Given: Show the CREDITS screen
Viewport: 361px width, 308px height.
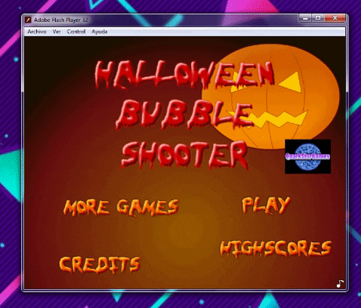Looking at the screenshot, I should coord(100,264).
